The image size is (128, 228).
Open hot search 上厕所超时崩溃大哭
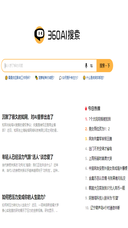[100, 158]
